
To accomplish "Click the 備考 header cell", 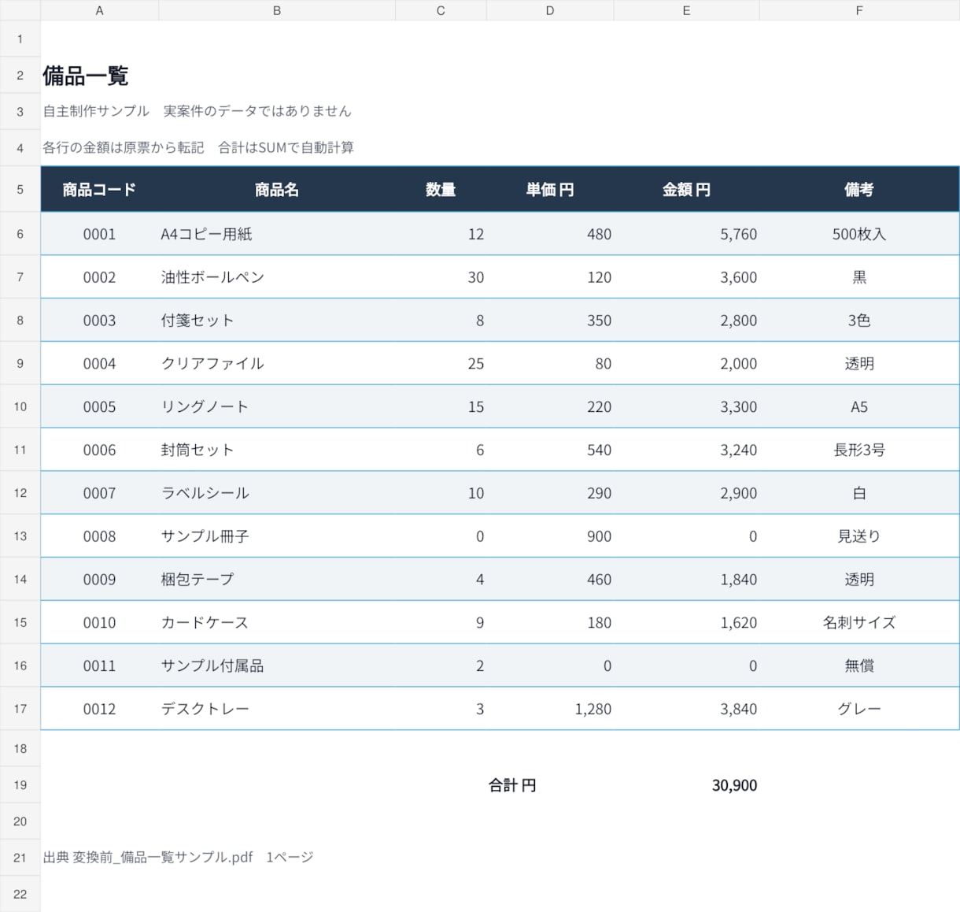I will coord(859,189).
